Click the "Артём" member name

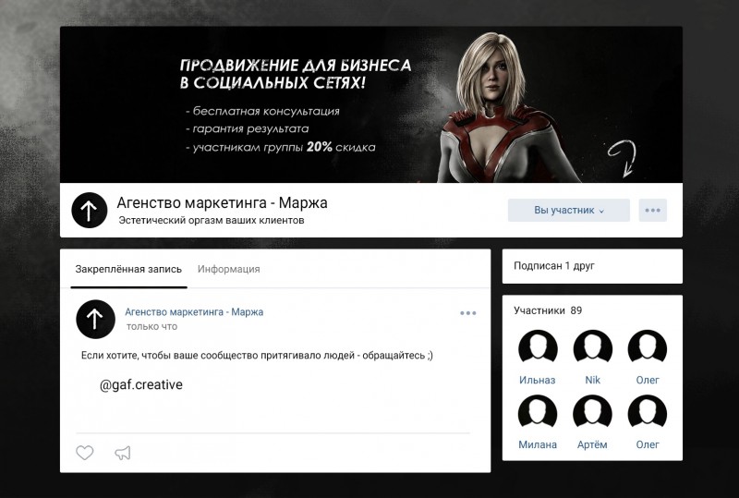point(592,444)
